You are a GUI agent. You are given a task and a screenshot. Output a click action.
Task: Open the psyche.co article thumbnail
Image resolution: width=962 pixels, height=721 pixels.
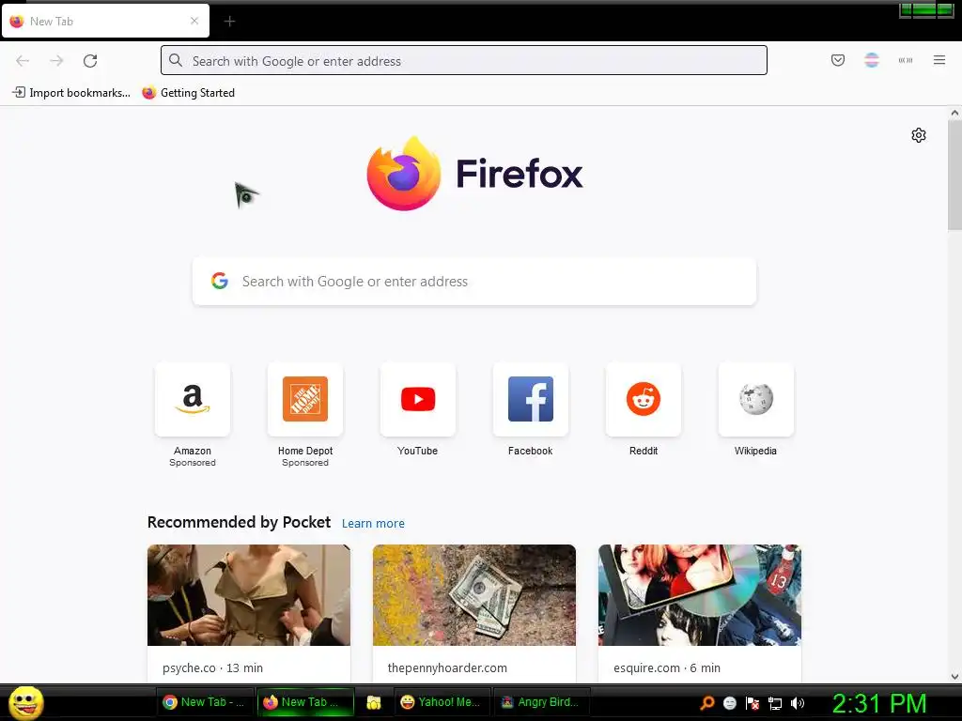[248, 594]
